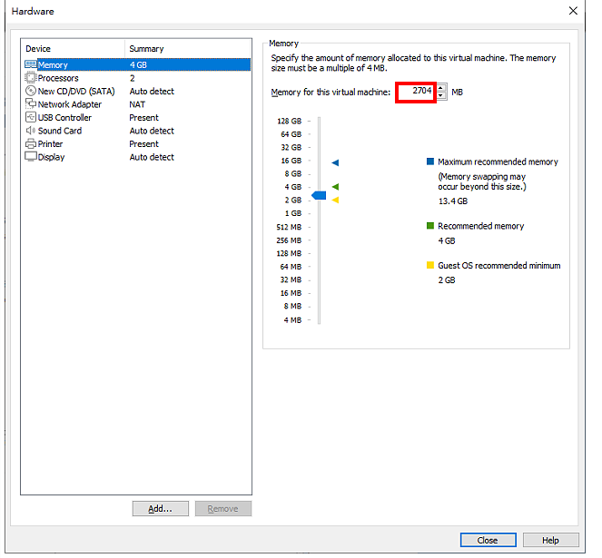This screenshot has height=558, width=602.
Task: Select the USB Controller row label
Action: coord(64,117)
